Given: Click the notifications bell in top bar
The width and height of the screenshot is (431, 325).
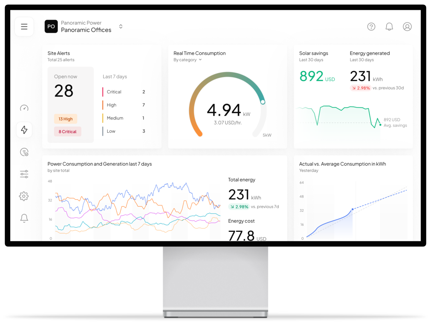Looking at the screenshot, I should pyautogui.click(x=389, y=26).
